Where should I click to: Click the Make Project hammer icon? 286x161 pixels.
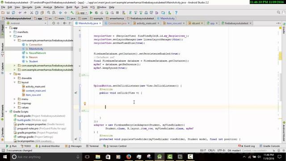tap(72, 13)
